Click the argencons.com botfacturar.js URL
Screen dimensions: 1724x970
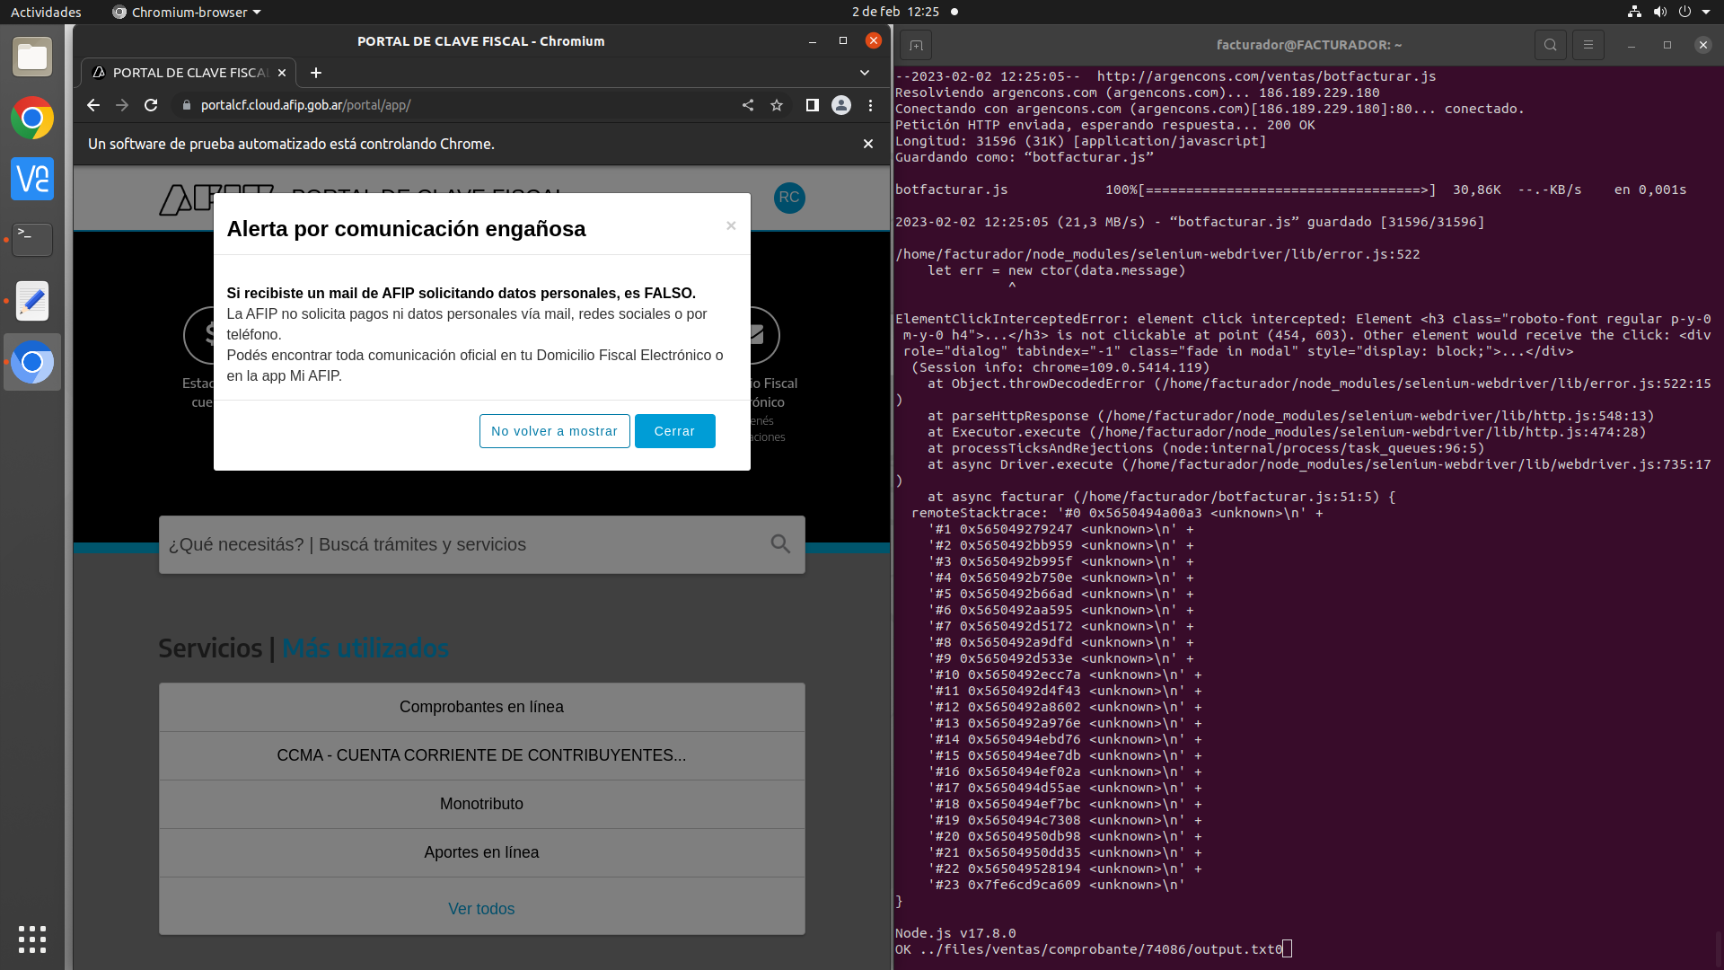1266,76
